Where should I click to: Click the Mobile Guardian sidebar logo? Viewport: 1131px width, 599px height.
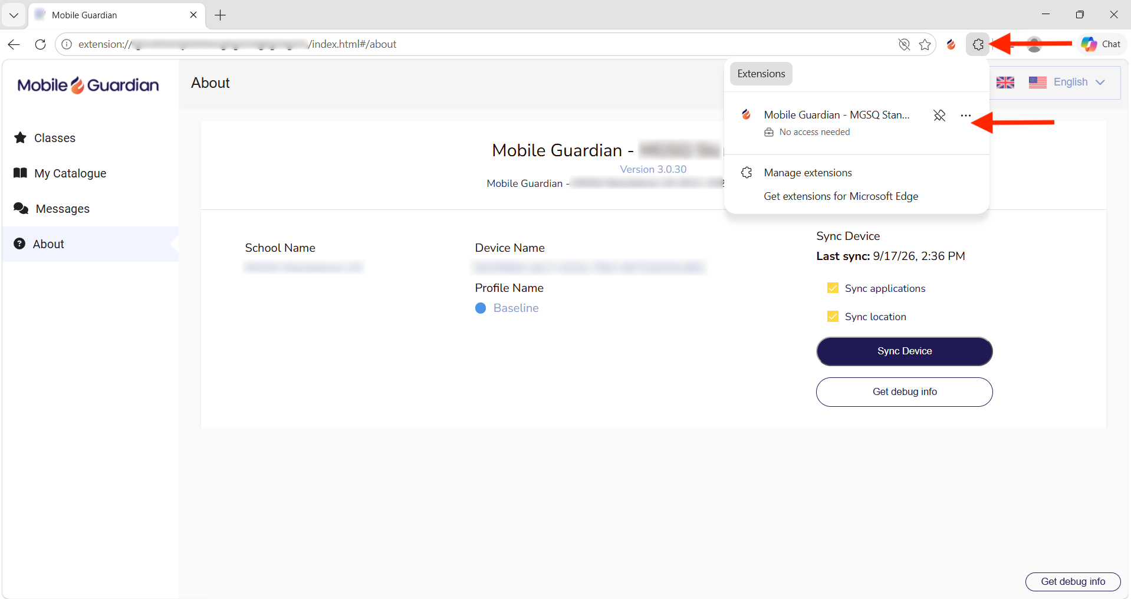point(88,85)
